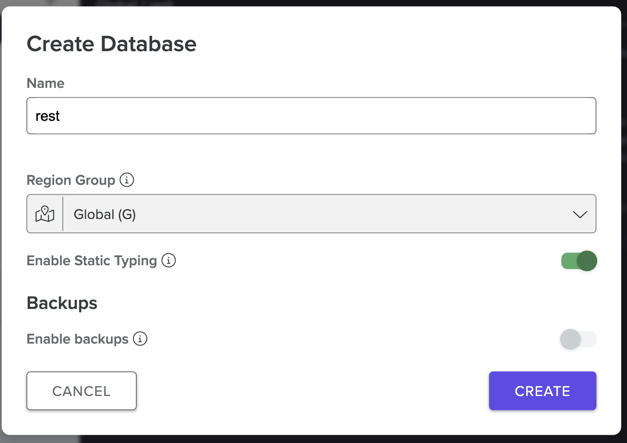
Task: Click the Enable Static Typing label
Action: tap(92, 261)
